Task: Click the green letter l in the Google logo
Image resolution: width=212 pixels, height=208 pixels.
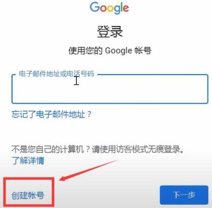Action: (122, 7)
